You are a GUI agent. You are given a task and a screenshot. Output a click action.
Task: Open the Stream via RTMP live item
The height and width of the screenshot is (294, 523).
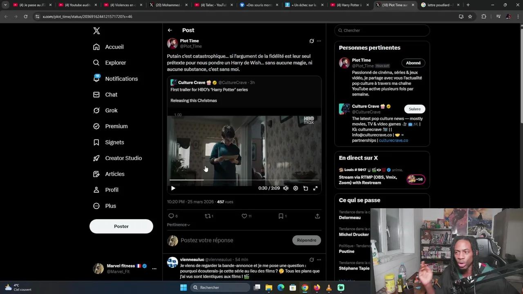(368, 180)
